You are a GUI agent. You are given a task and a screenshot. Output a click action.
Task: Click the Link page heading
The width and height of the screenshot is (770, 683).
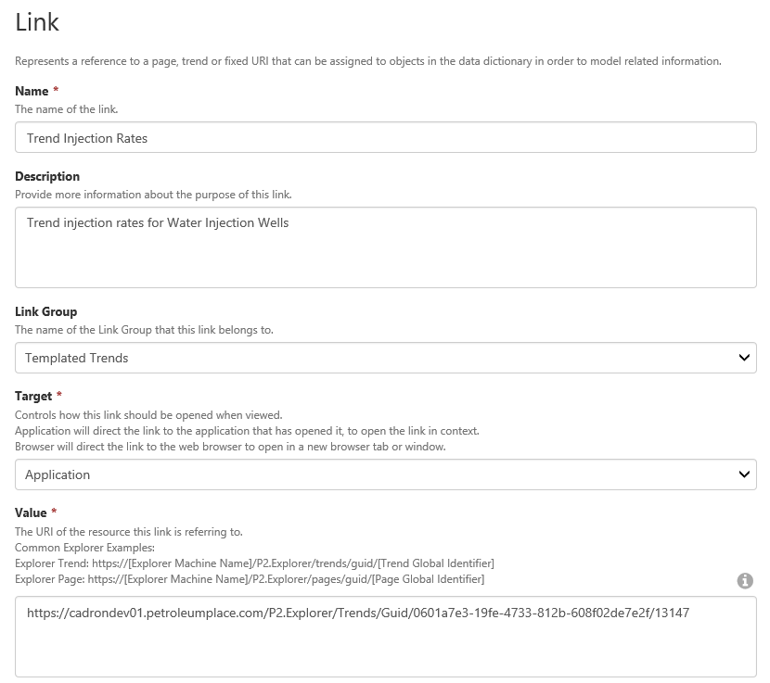pos(38,20)
